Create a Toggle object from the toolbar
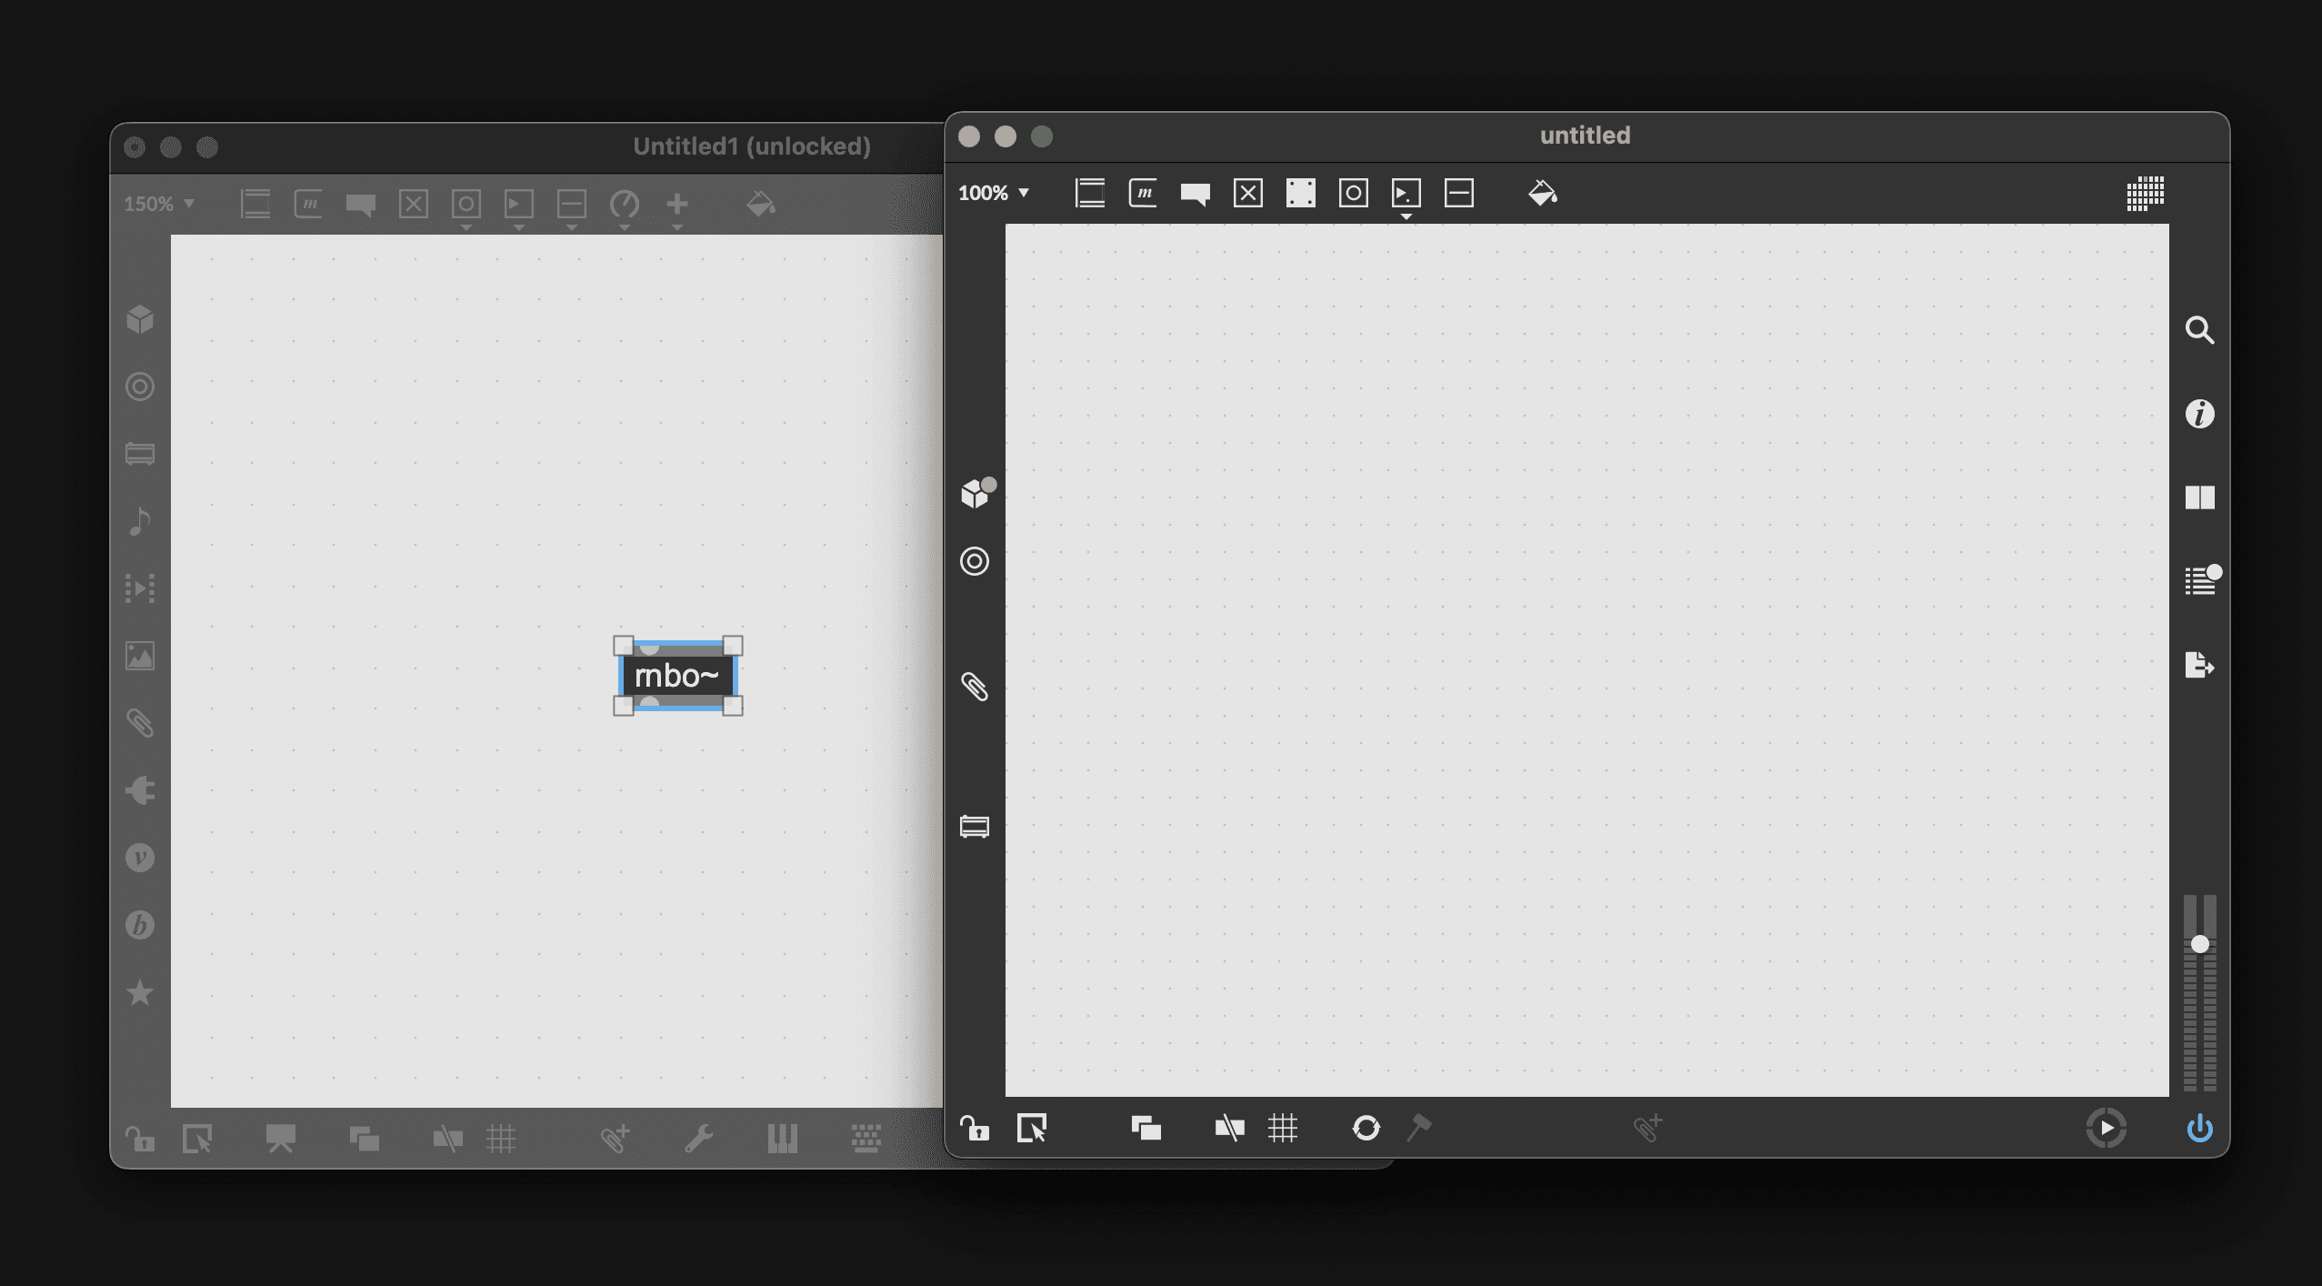The image size is (2322, 1286). pos(1247,193)
